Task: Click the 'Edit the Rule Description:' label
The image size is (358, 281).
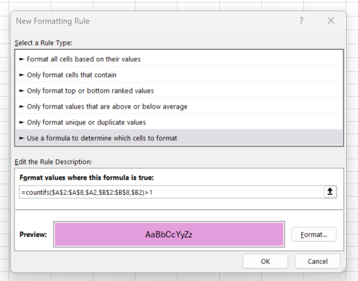Action: [53, 162]
